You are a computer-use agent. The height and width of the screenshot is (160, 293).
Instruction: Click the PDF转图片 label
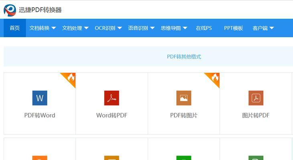click(x=184, y=115)
